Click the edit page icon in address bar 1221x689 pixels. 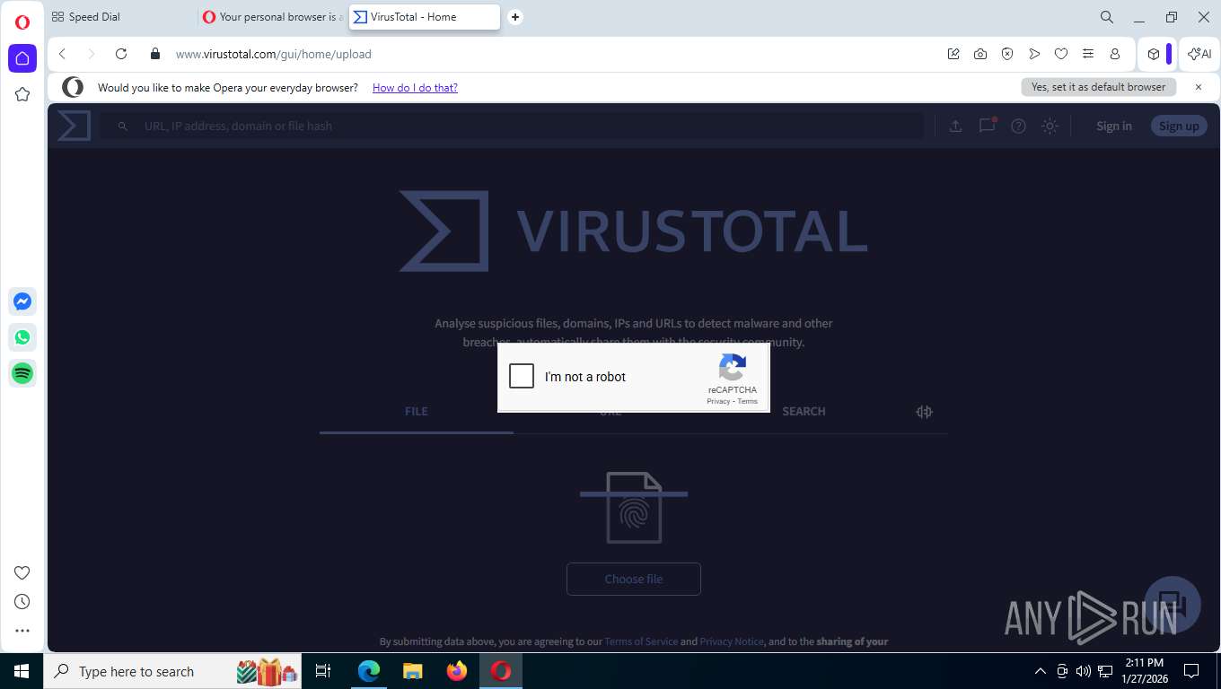(x=953, y=54)
